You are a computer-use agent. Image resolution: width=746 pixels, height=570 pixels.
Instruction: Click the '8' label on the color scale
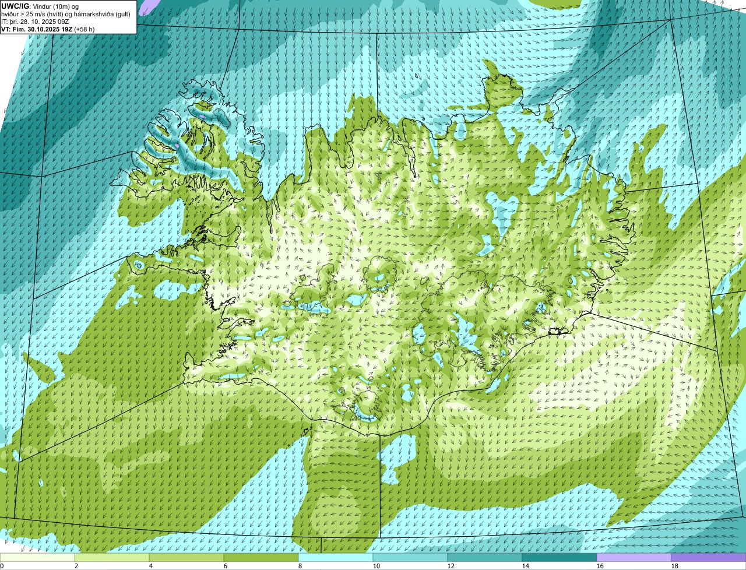click(x=300, y=566)
